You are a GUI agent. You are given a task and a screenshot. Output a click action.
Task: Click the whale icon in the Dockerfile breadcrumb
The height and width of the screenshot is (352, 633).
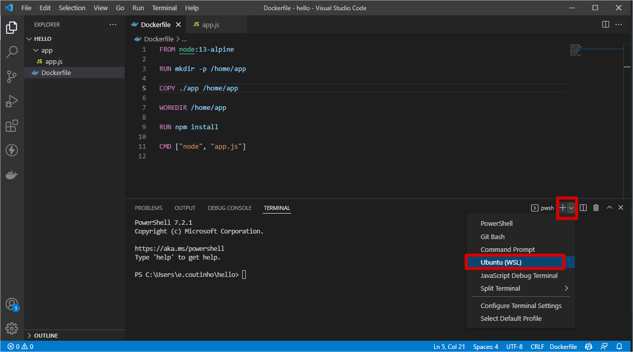click(x=138, y=39)
